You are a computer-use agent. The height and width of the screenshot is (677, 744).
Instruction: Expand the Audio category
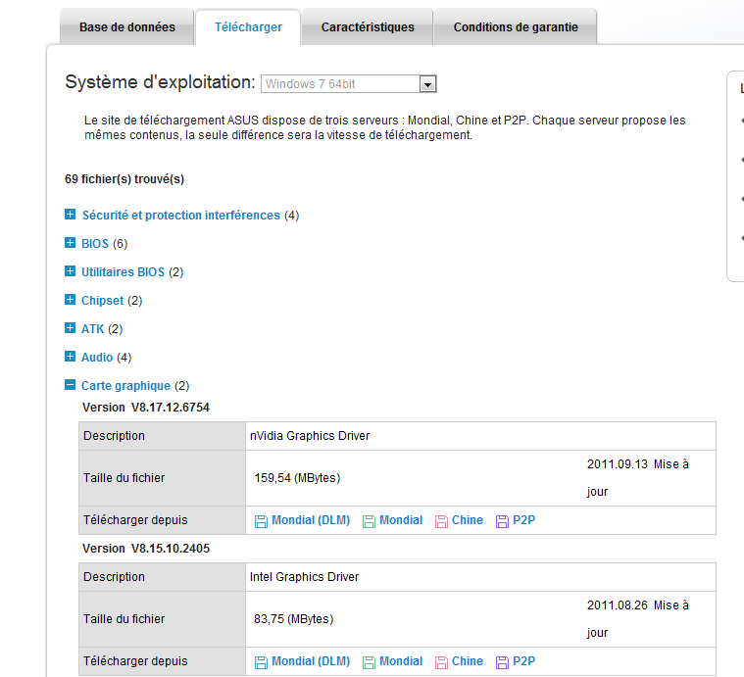click(97, 358)
